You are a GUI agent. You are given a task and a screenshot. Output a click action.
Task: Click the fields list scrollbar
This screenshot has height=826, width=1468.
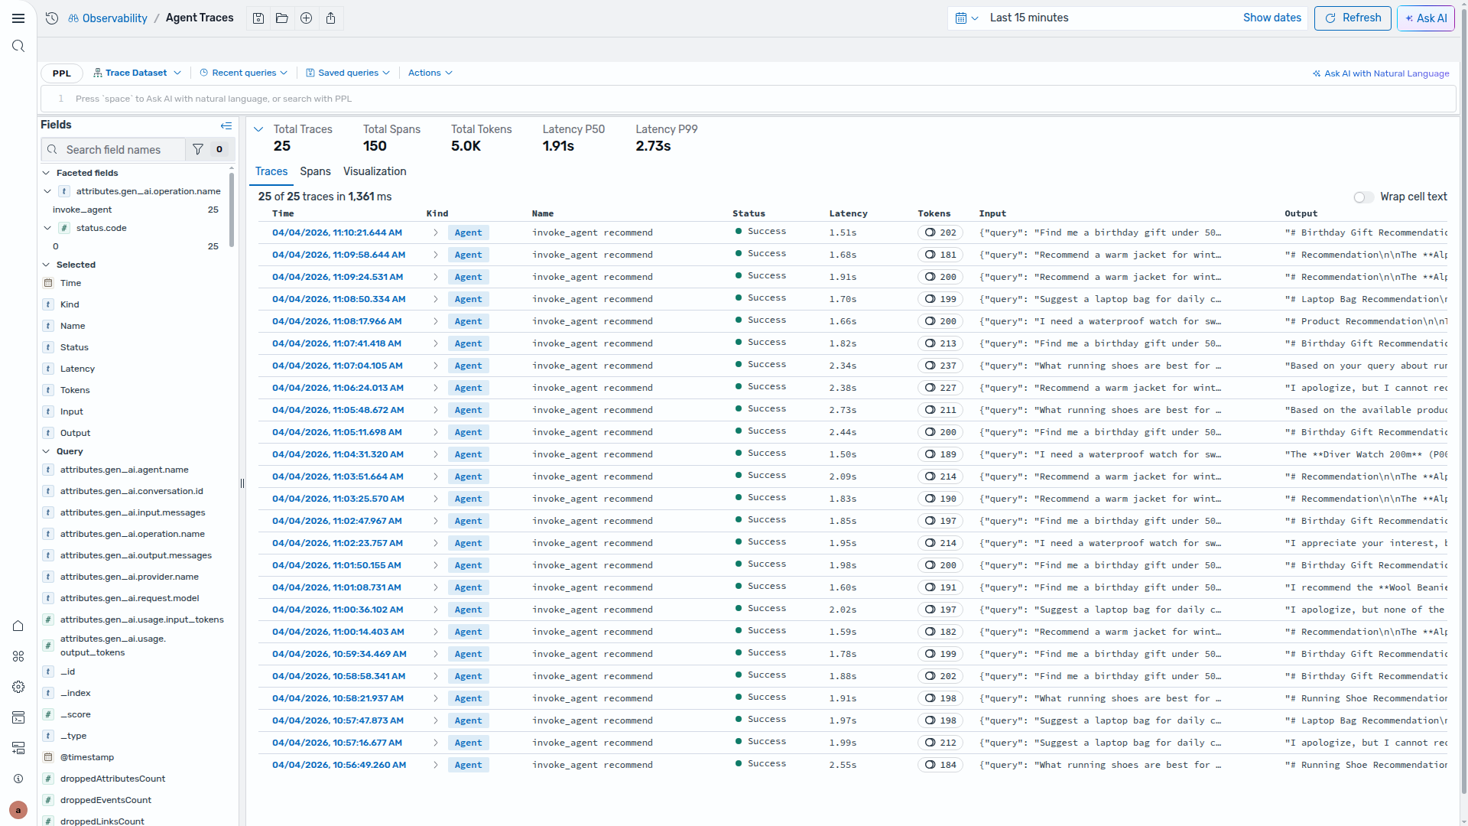pyautogui.click(x=232, y=209)
